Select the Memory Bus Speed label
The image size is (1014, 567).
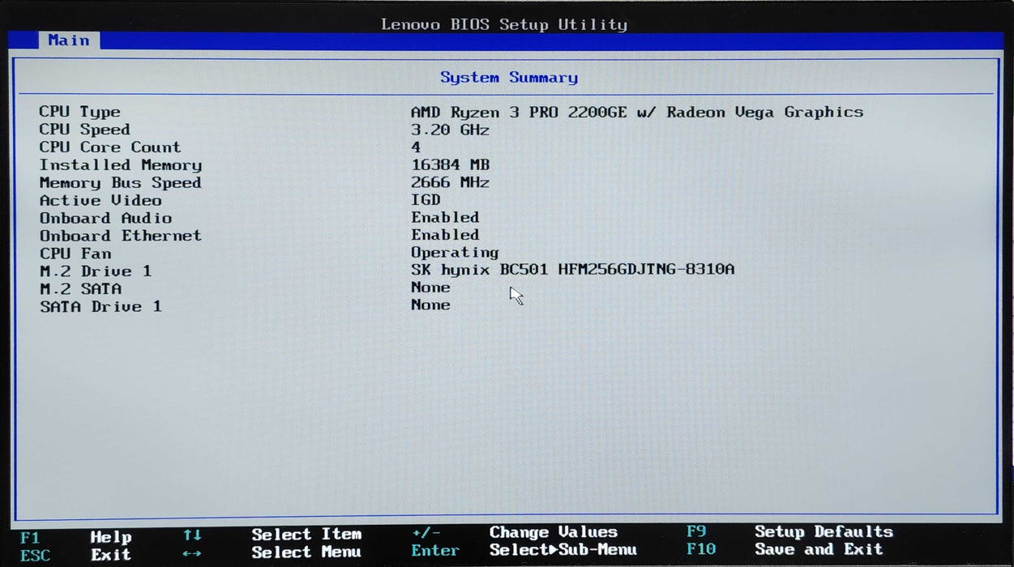pyautogui.click(x=120, y=183)
